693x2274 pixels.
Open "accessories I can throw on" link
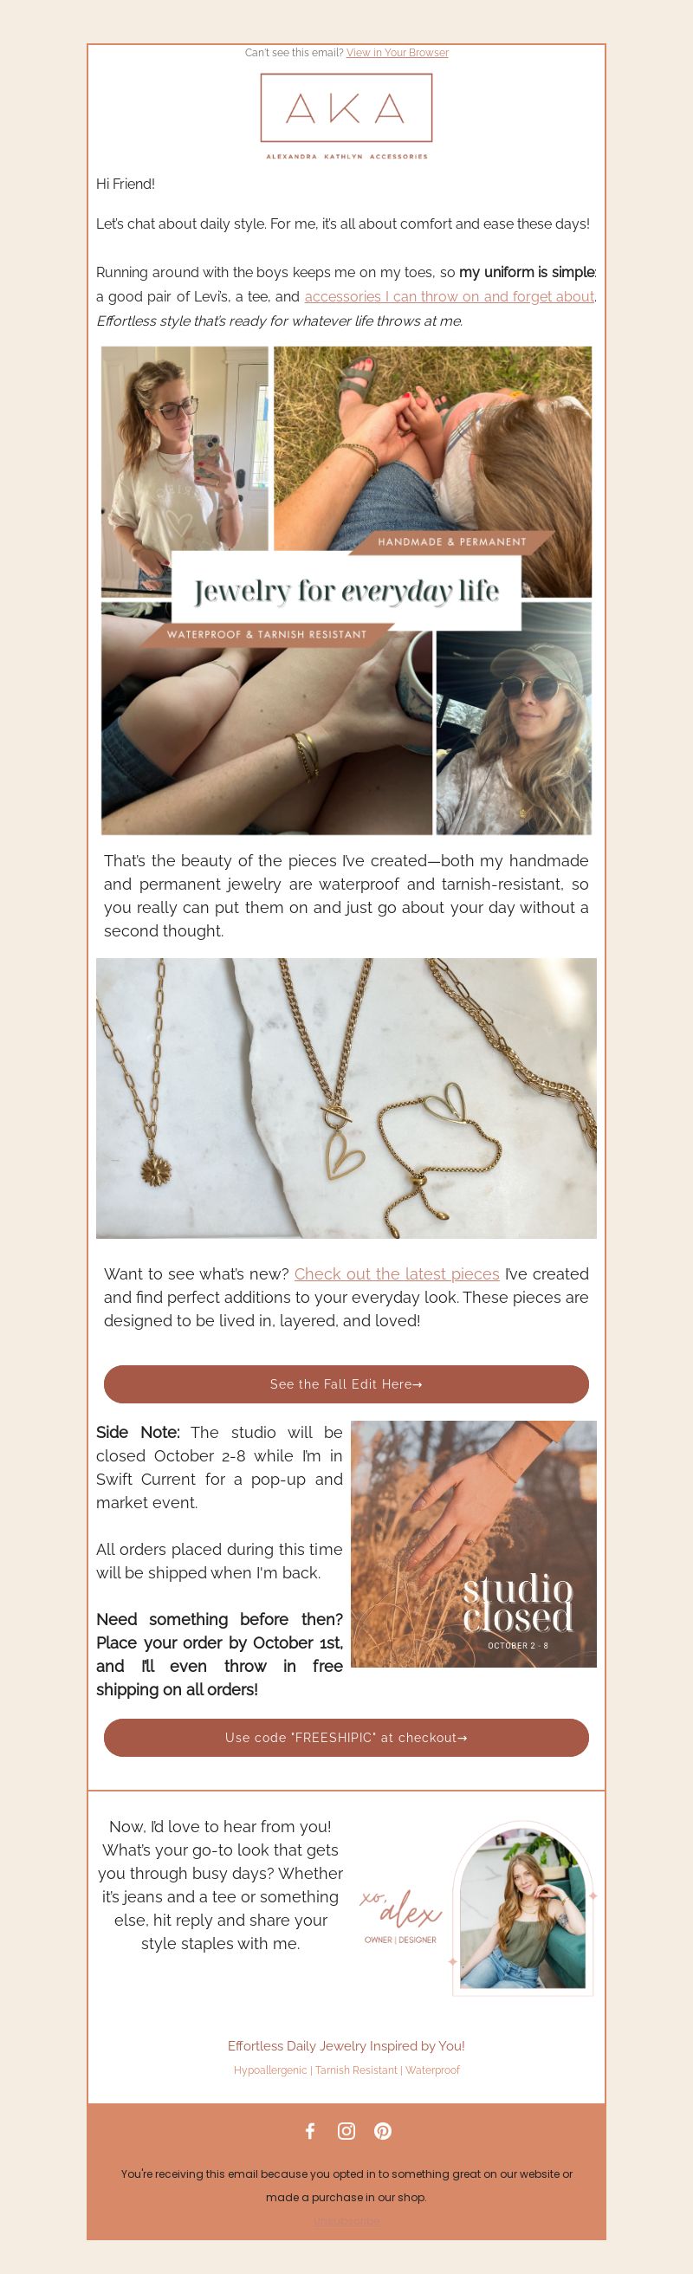pos(450,296)
